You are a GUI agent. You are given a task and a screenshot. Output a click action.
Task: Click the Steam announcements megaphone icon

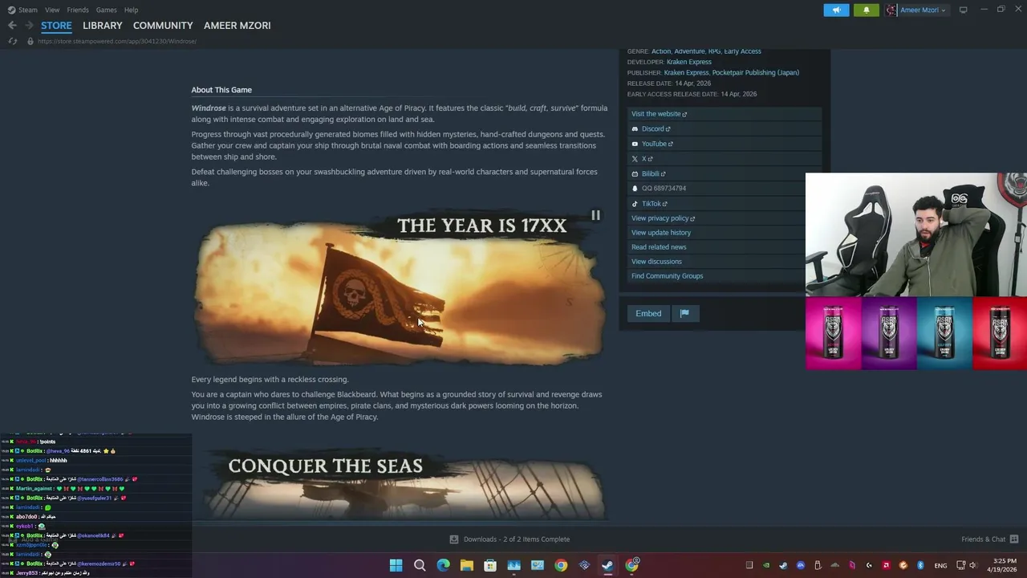[836, 10]
